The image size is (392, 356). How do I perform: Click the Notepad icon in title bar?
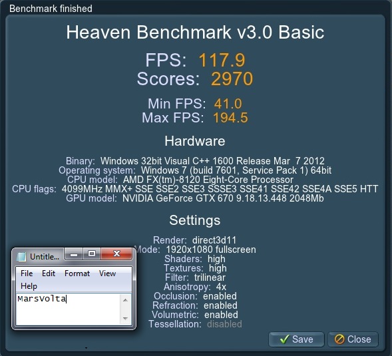[21, 256]
